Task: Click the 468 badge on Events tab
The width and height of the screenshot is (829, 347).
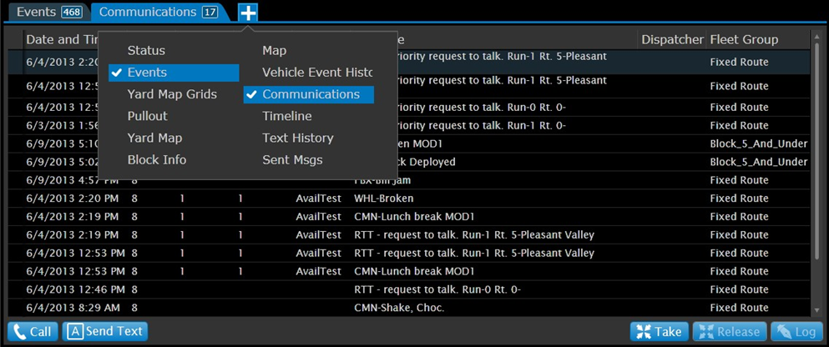Action: click(71, 12)
